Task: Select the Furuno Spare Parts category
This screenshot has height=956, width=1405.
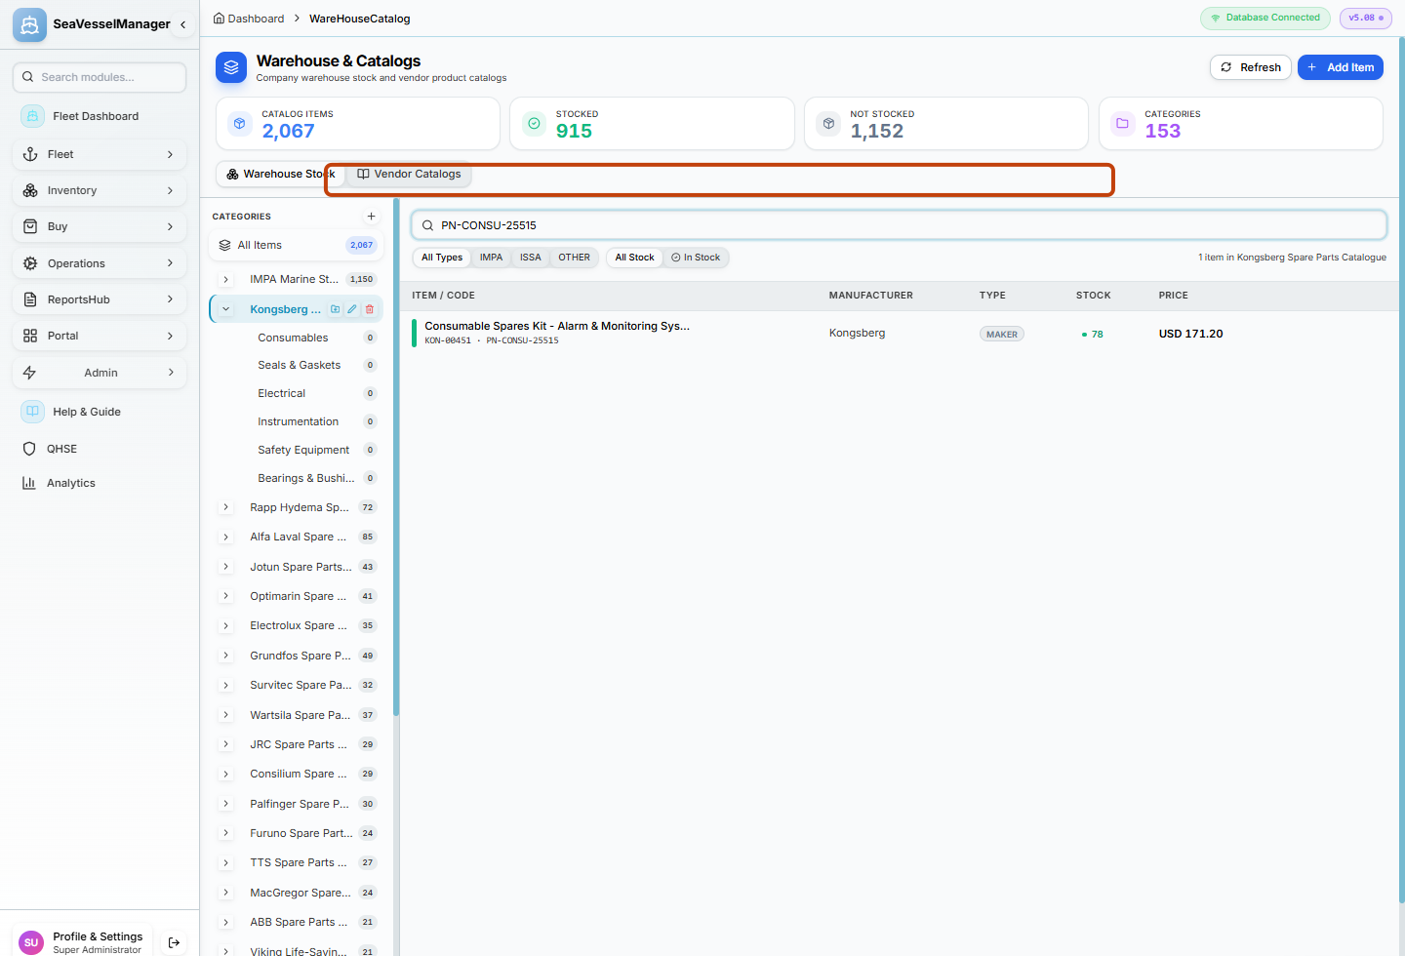Action: click(296, 833)
